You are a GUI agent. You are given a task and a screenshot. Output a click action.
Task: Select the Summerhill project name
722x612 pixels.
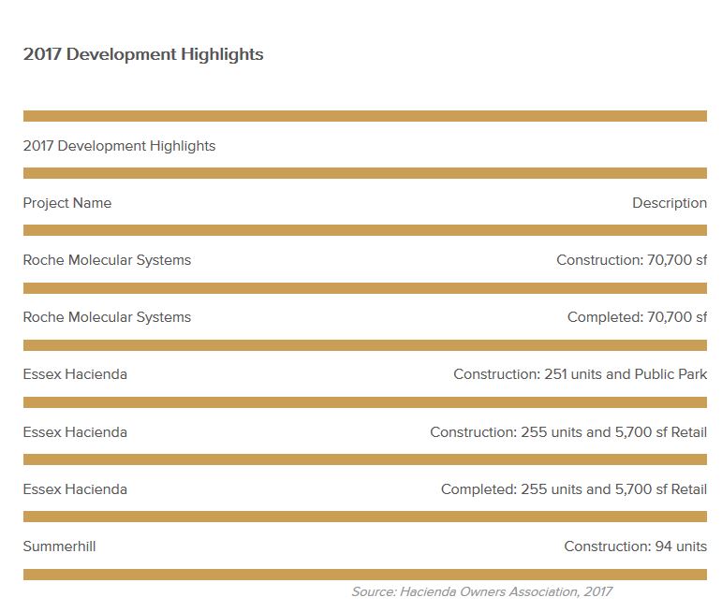pos(59,546)
